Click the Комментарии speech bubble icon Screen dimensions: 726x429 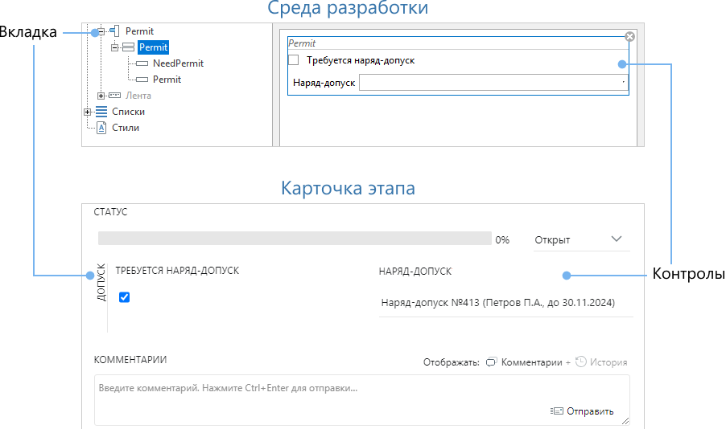(492, 362)
